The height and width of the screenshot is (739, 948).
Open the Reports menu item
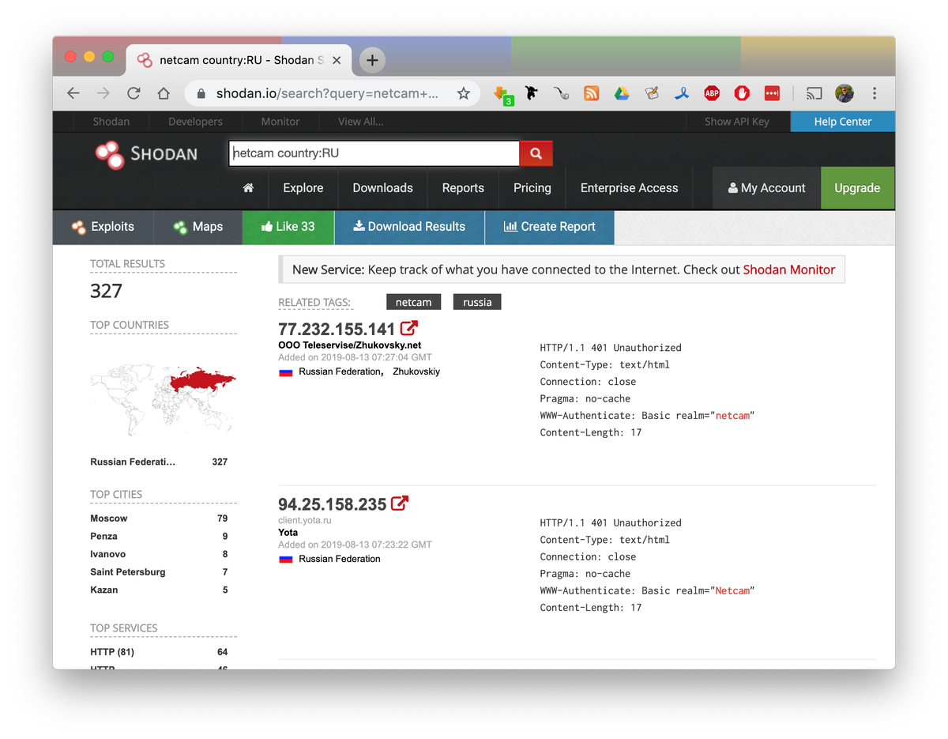(x=463, y=187)
